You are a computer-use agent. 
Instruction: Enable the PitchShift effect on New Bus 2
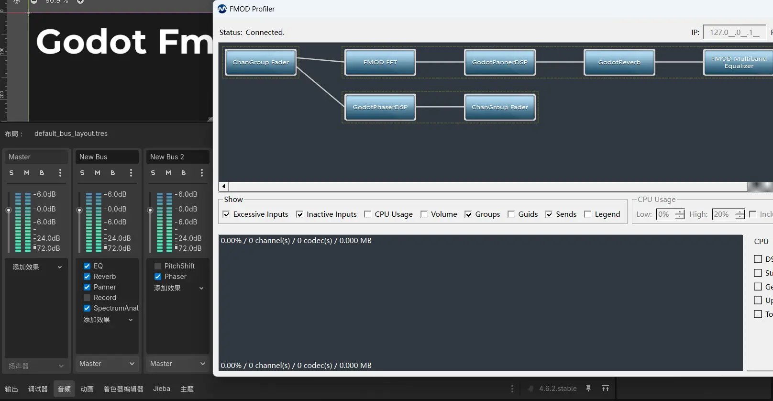[x=158, y=266]
